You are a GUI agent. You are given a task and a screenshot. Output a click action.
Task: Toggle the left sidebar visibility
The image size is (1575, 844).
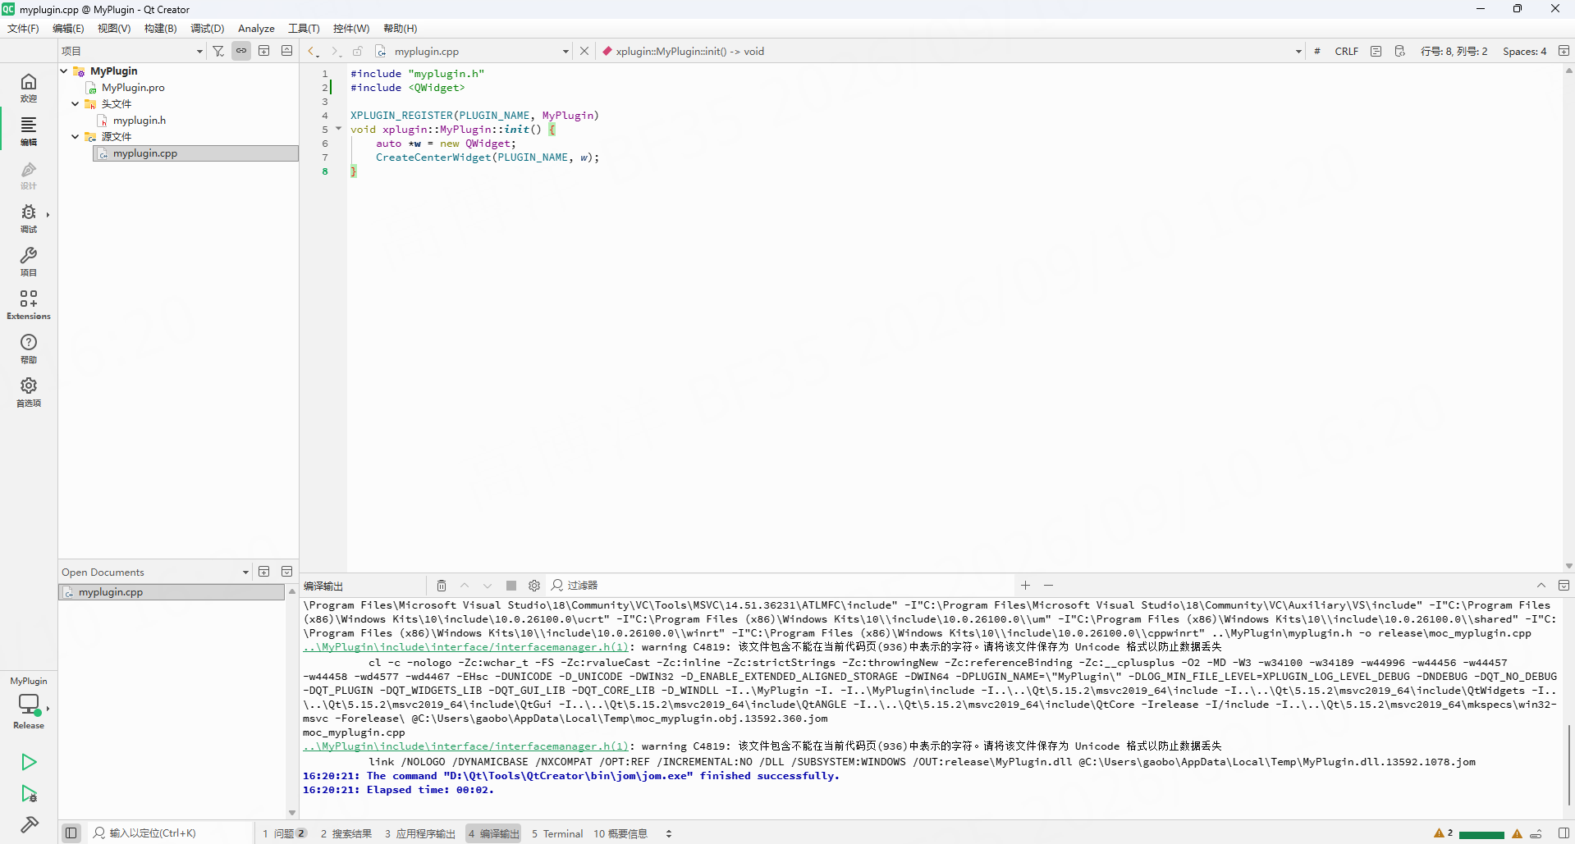[x=71, y=833]
